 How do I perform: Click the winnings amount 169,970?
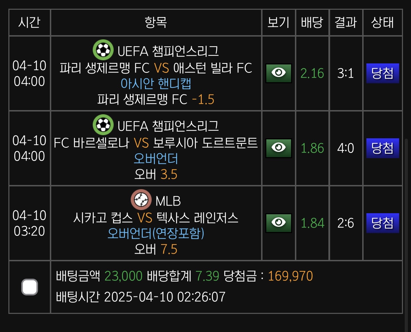point(290,276)
